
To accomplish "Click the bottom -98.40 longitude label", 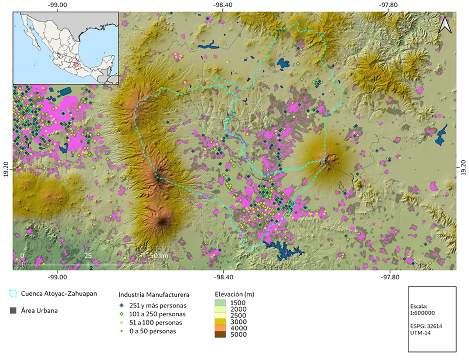I will click(x=223, y=277).
